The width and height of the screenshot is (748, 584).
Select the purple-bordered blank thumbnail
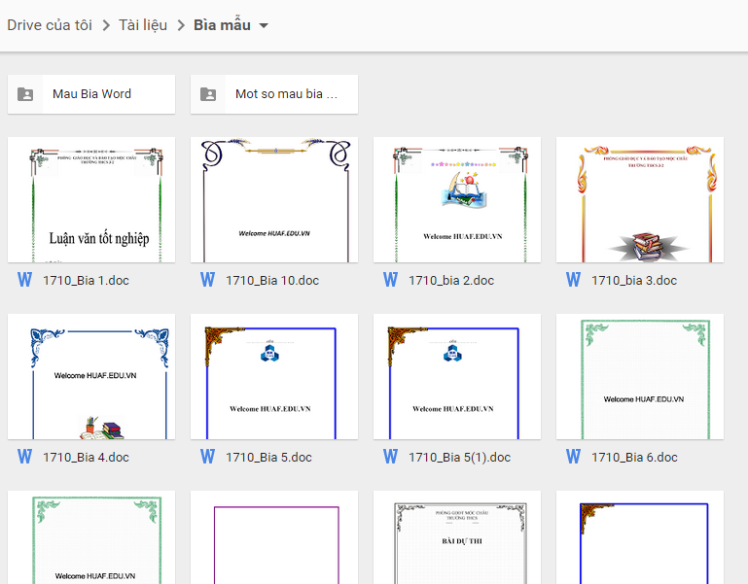(x=274, y=537)
